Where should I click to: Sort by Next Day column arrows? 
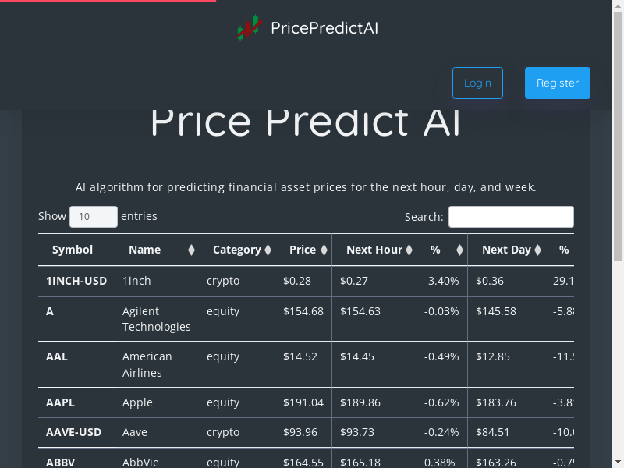click(x=537, y=250)
